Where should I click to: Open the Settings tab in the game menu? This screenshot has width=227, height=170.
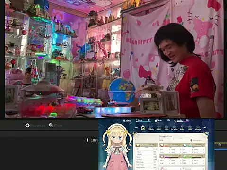[198, 128]
